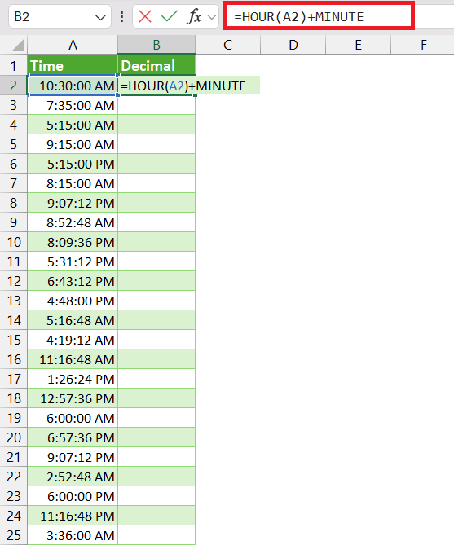
Task: Click inside the formula bar text
Action: [319, 16]
